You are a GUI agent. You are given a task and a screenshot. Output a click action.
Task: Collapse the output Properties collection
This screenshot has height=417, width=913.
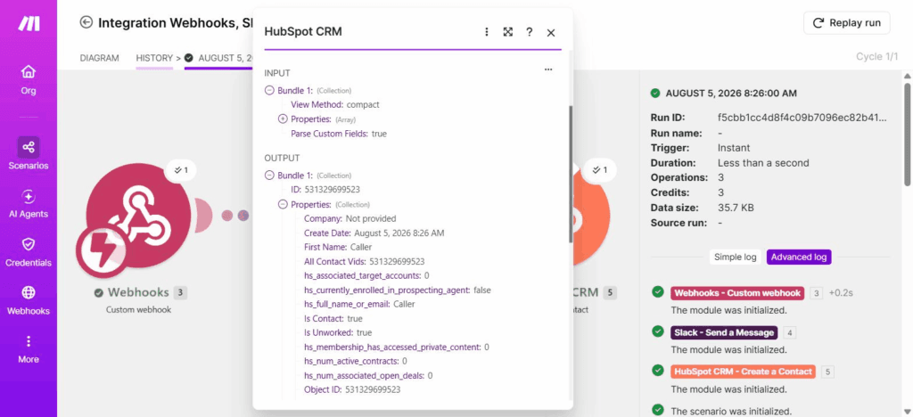tap(283, 204)
